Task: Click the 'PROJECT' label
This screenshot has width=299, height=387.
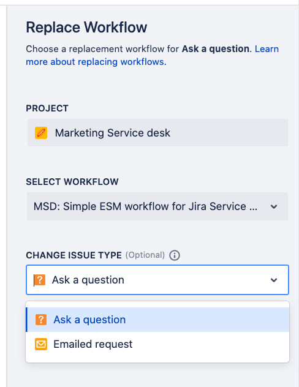Action: 47,108
